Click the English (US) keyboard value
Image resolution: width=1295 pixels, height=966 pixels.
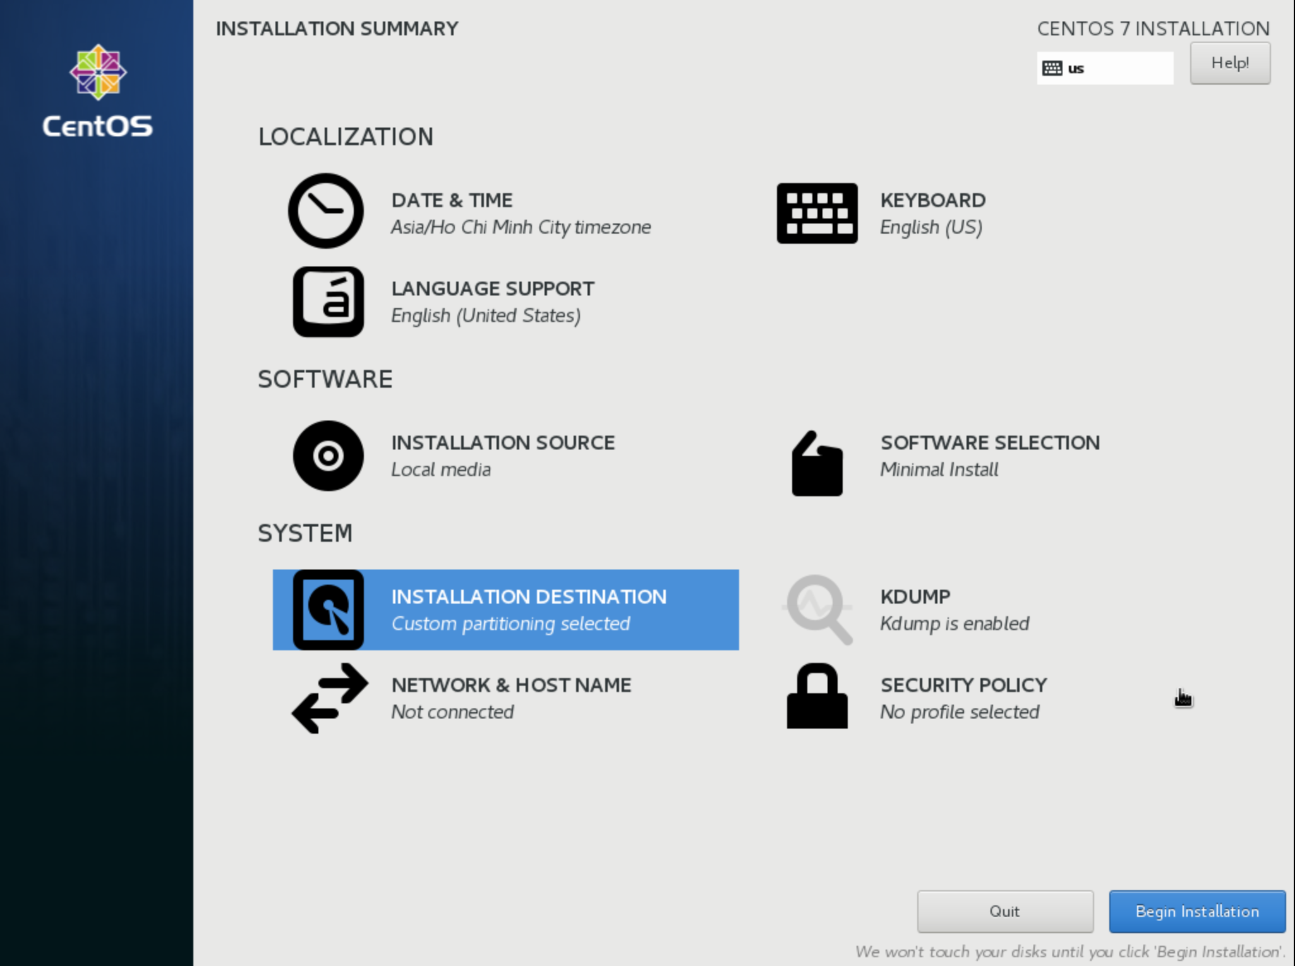click(931, 227)
